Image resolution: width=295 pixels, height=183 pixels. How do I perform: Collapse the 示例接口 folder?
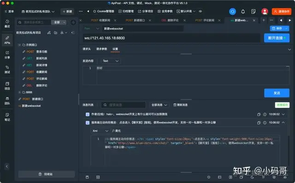[19, 45]
